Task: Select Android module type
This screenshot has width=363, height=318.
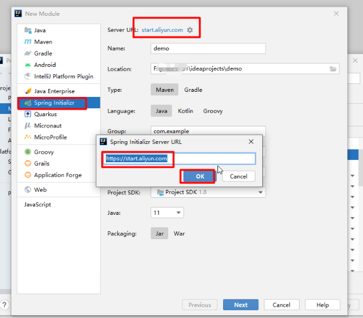Action: coord(58,65)
